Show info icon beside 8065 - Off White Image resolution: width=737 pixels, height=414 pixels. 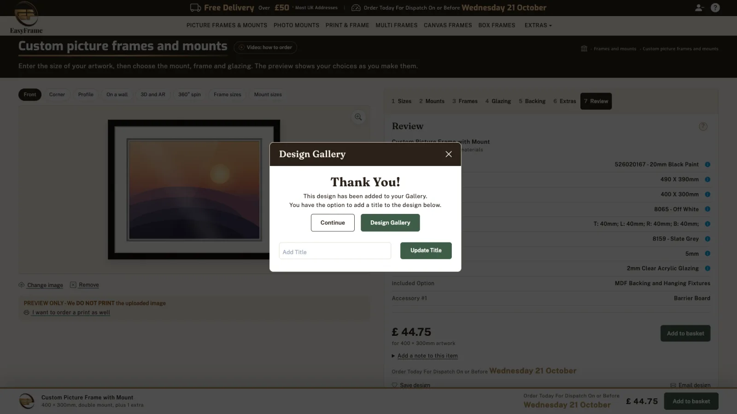coord(708,209)
